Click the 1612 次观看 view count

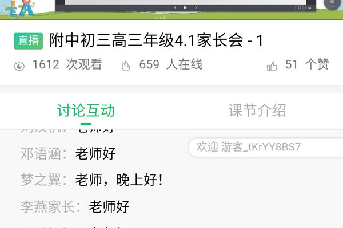click(x=67, y=64)
